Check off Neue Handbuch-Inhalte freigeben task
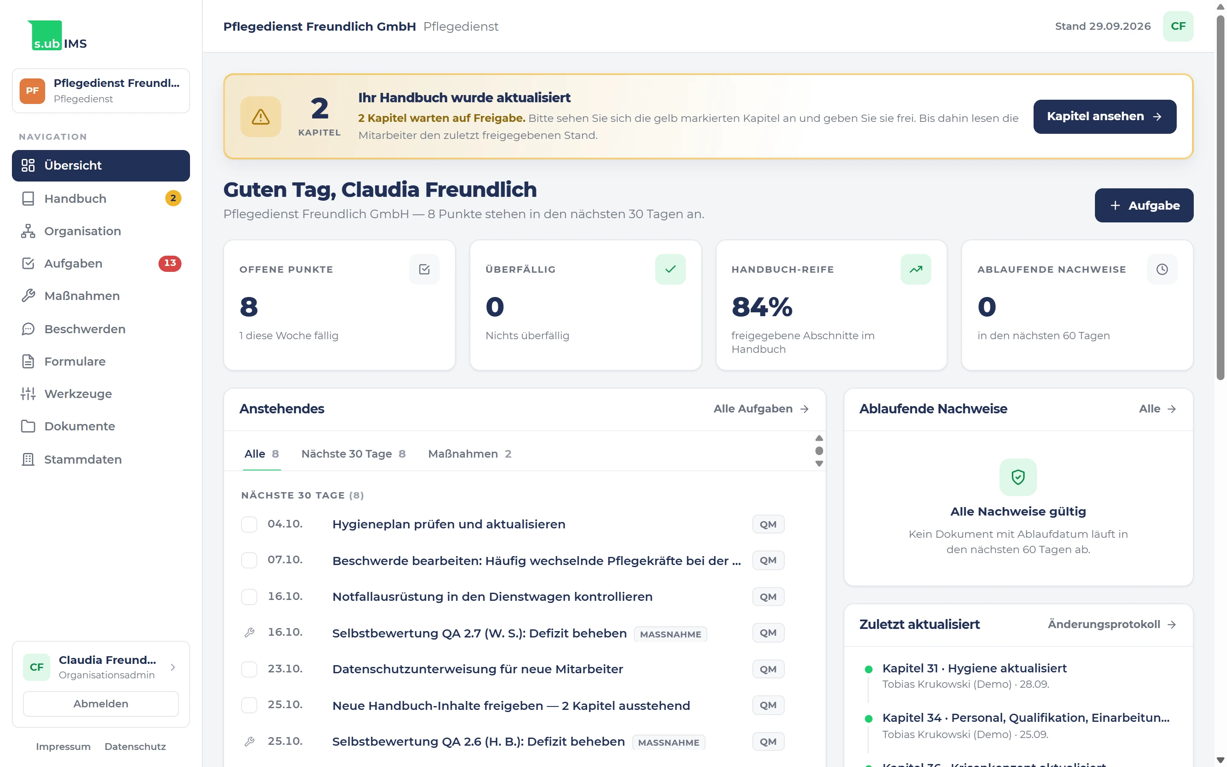The height and width of the screenshot is (767, 1227). [x=249, y=705]
